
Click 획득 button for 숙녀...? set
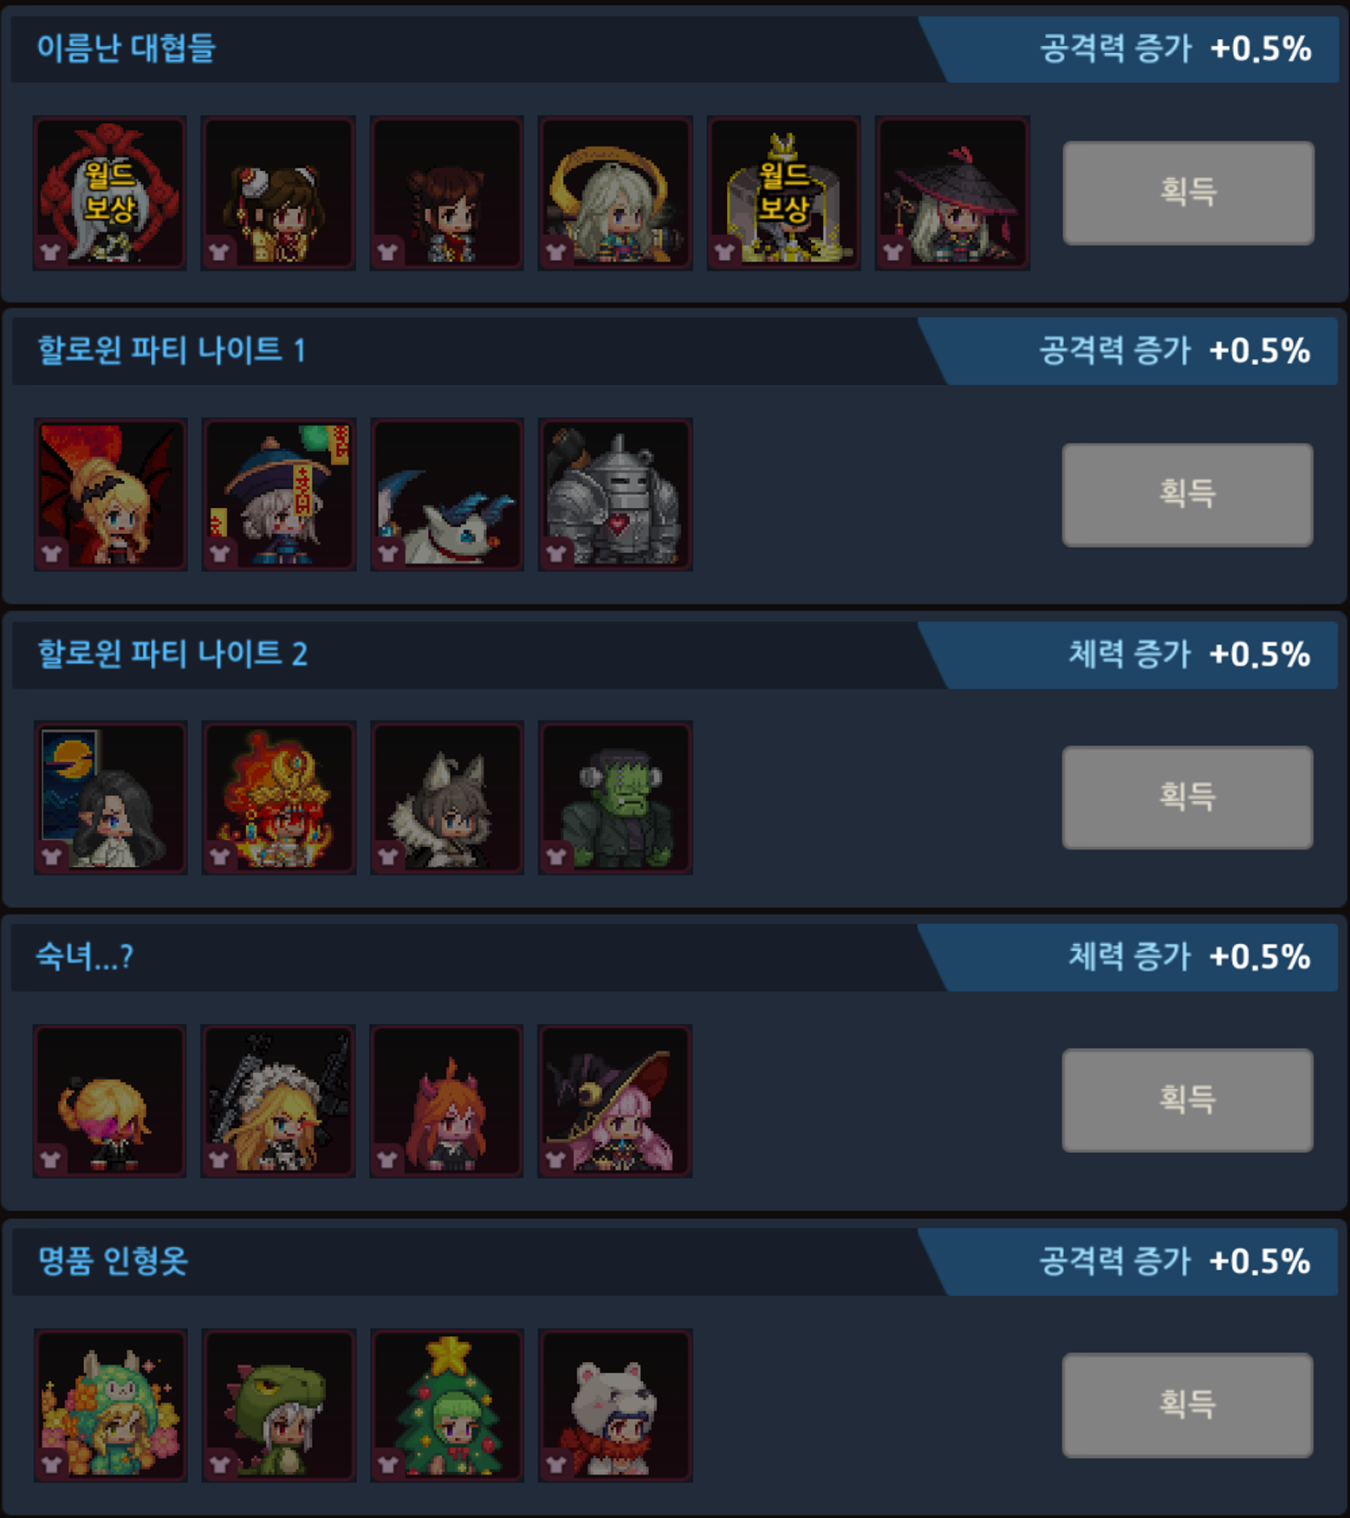click(x=1187, y=1100)
